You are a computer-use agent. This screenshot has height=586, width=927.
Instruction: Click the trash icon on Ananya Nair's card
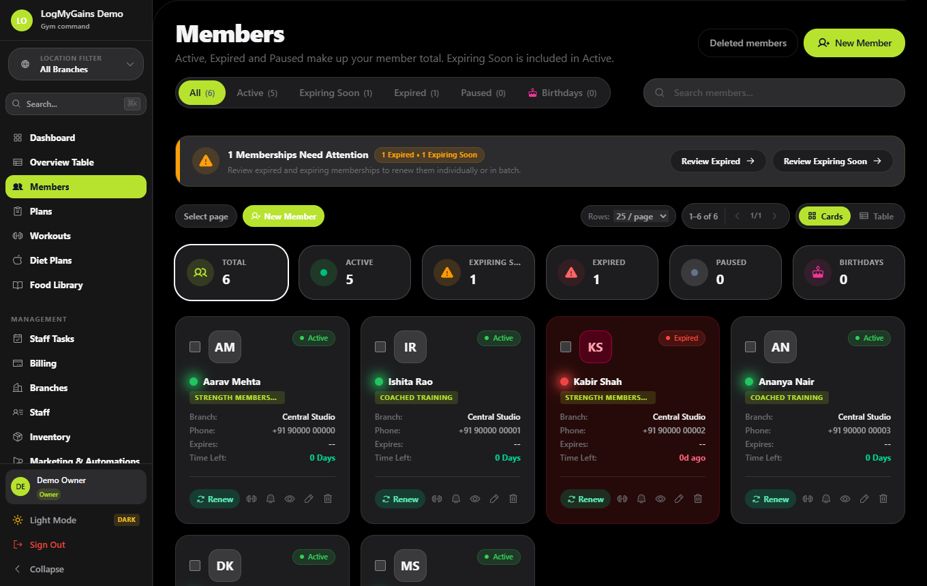point(883,499)
